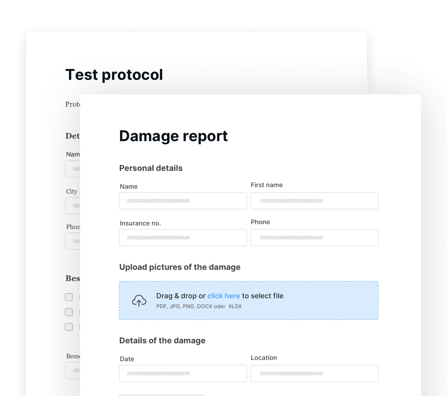Viewport: 447px width, 396px height.
Task: Click the cloud upload icon
Action: [139, 301]
